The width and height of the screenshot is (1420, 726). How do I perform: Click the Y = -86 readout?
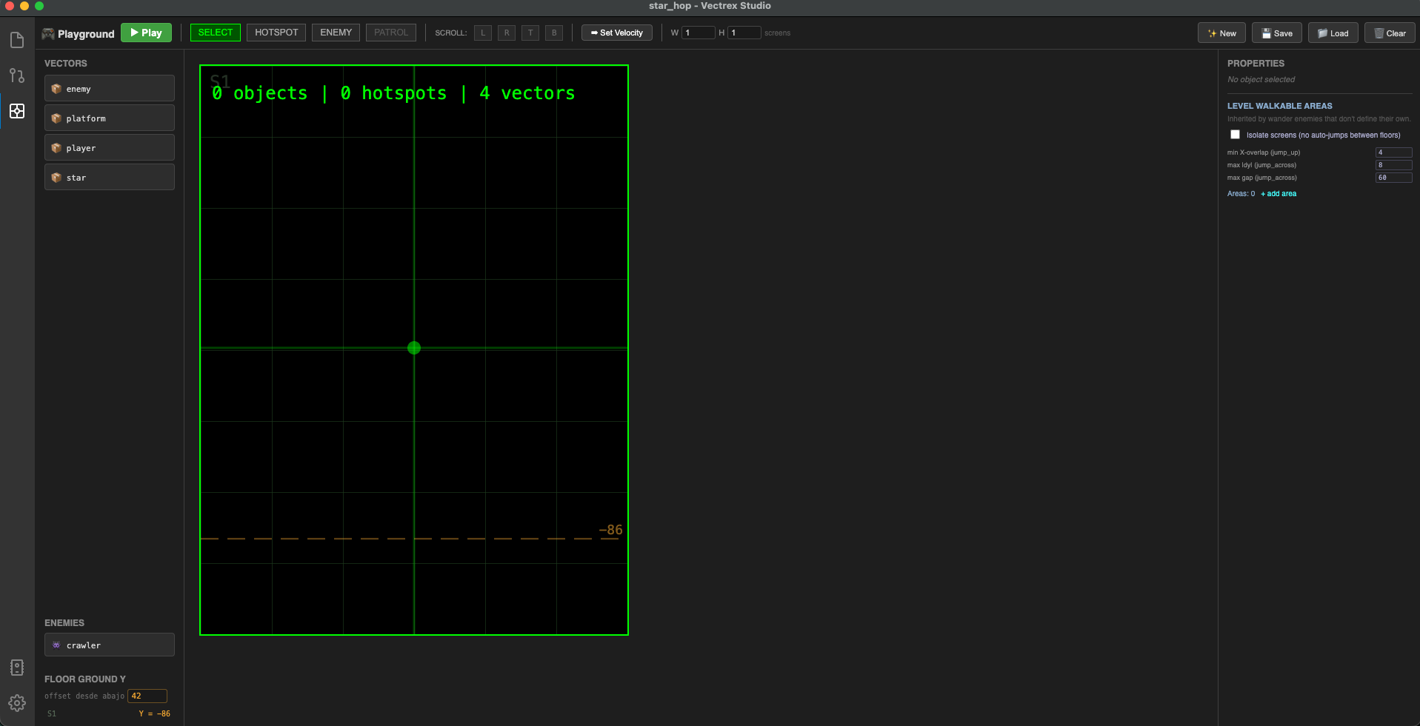pos(155,714)
